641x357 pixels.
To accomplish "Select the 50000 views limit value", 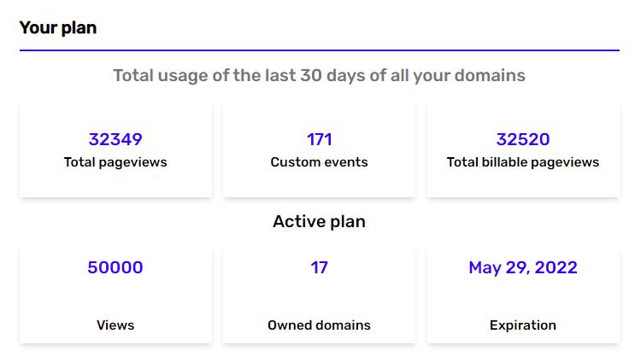I will pyautogui.click(x=115, y=267).
